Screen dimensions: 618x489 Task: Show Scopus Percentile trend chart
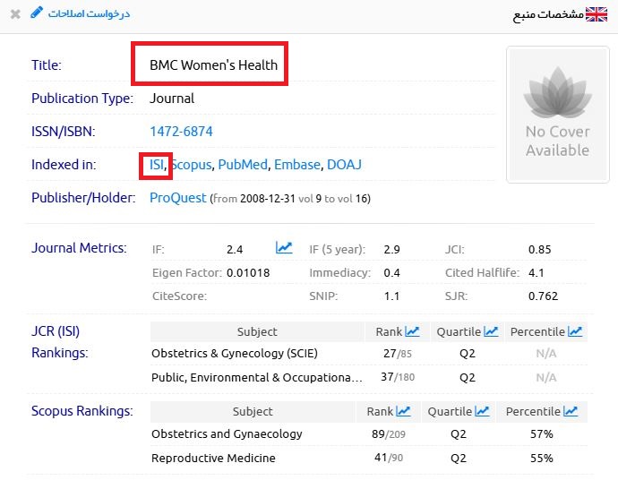coord(570,411)
